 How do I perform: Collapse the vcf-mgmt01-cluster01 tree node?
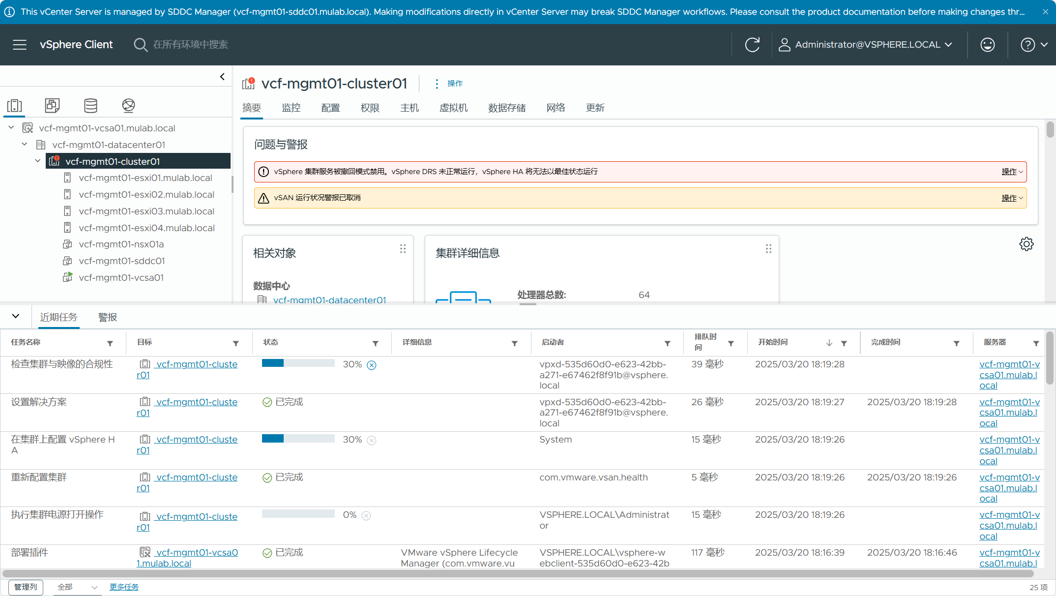click(x=38, y=161)
